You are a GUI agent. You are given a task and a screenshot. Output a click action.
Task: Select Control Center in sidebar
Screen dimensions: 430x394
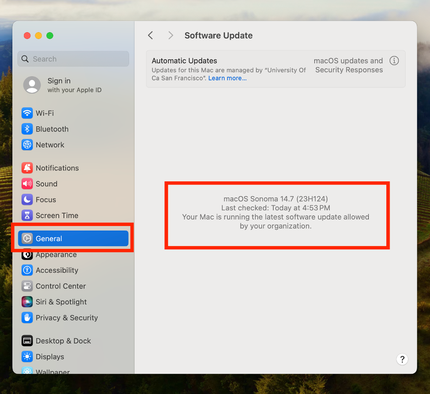[61, 286]
